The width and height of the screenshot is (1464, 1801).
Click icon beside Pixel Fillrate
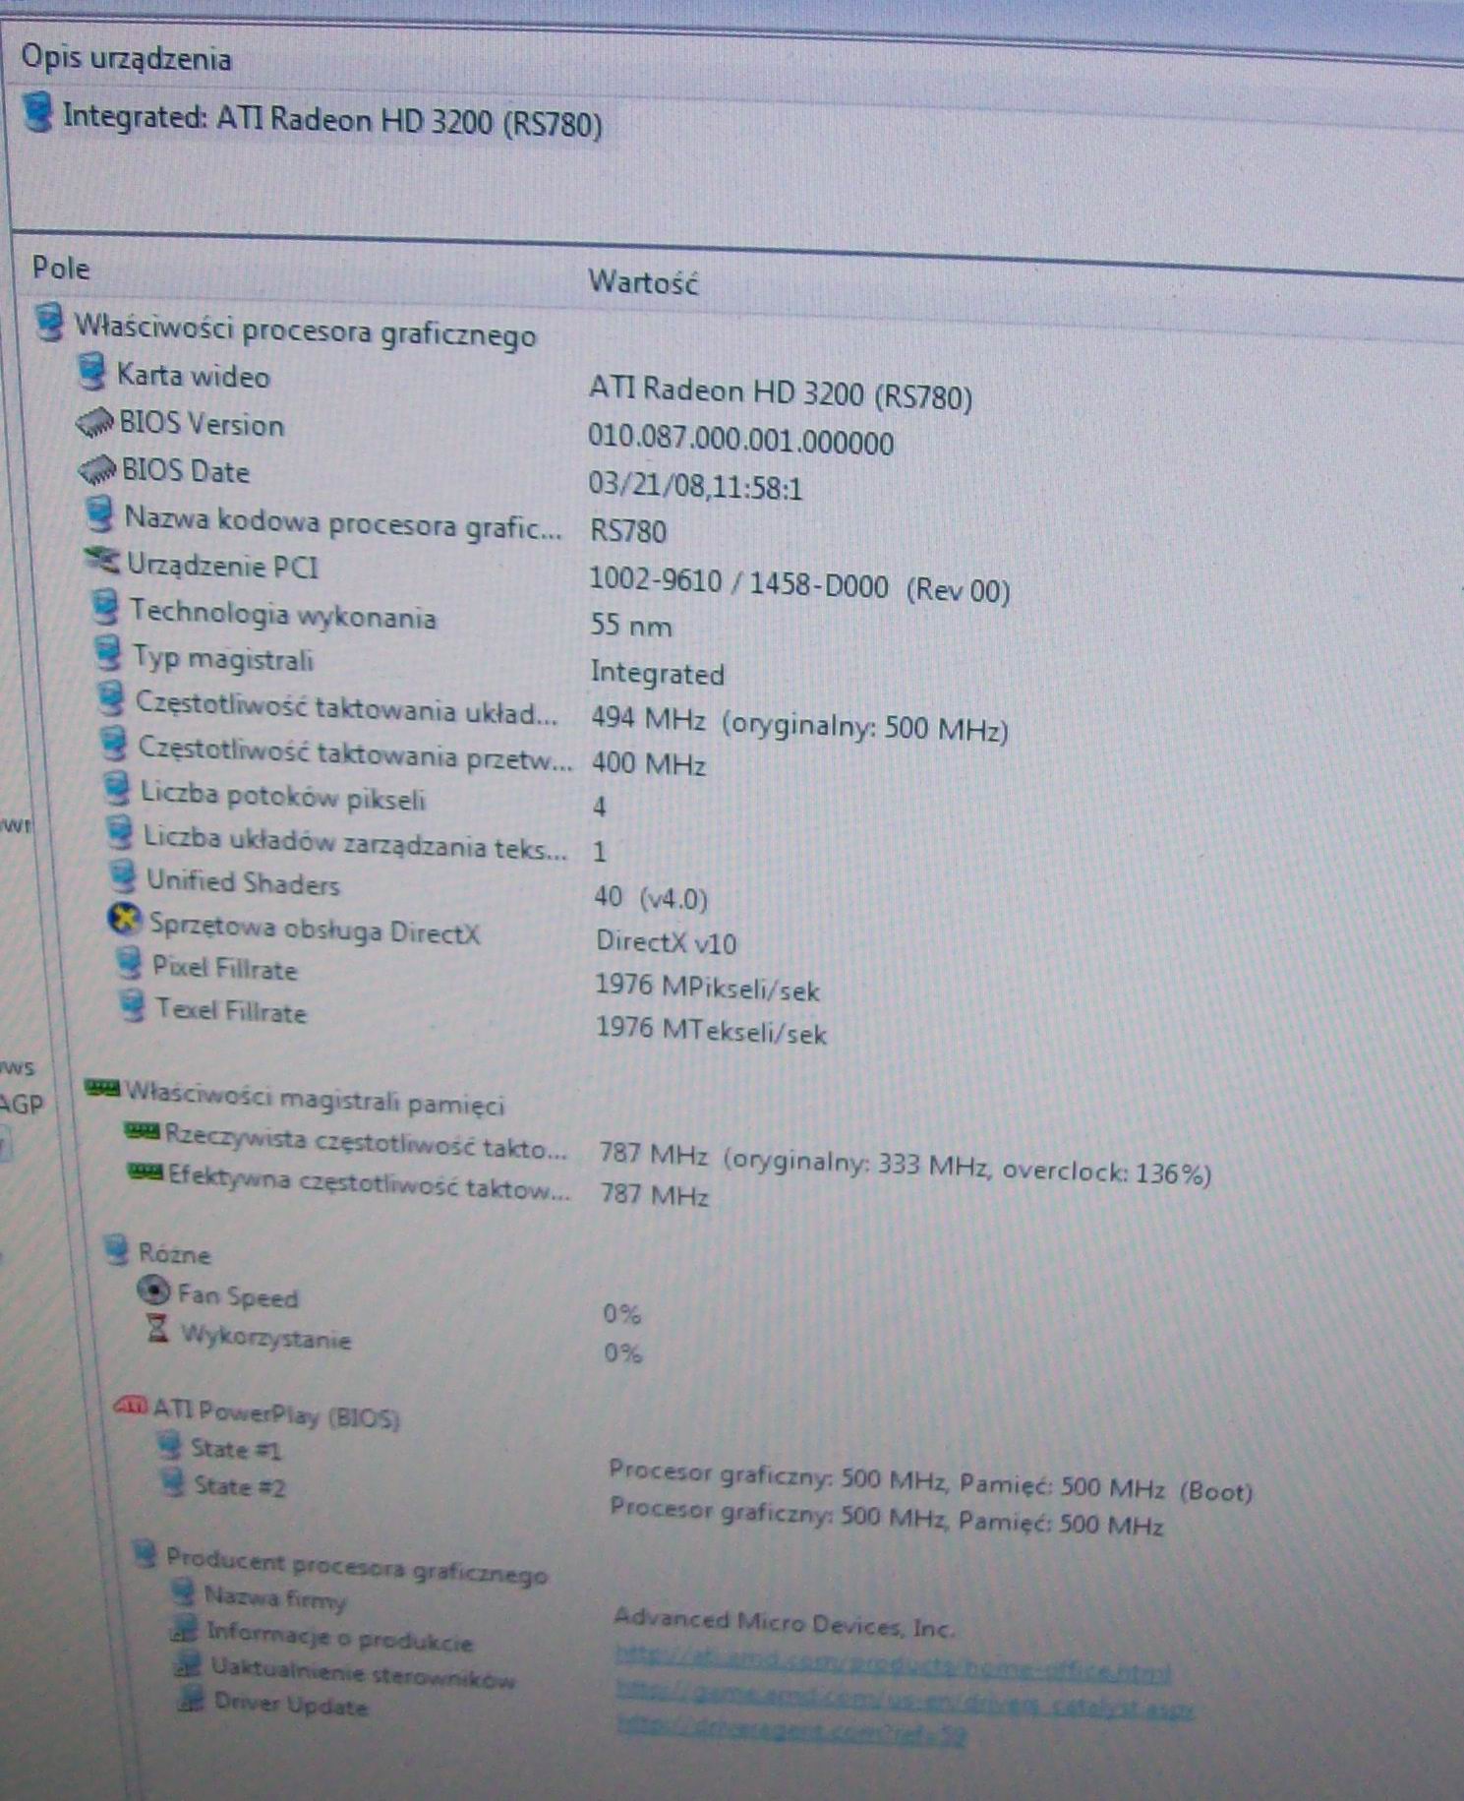pyautogui.click(x=128, y=963)
